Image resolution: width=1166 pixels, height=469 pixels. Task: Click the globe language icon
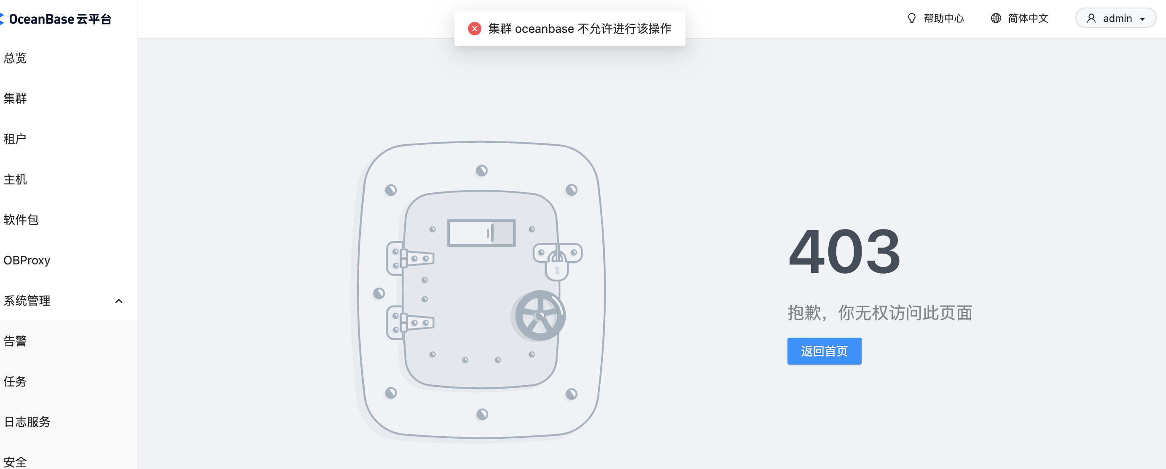[x=996, y=18]
